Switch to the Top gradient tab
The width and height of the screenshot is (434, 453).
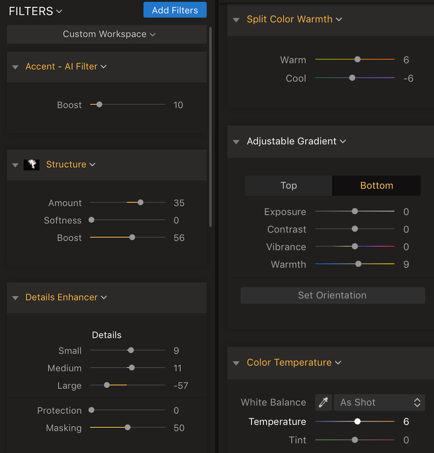pos(288,186)
